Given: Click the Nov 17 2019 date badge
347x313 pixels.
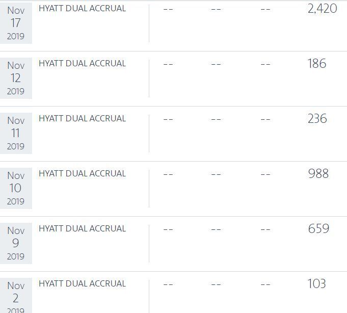Looking at the screenshot, I should (x=16, y=23).
